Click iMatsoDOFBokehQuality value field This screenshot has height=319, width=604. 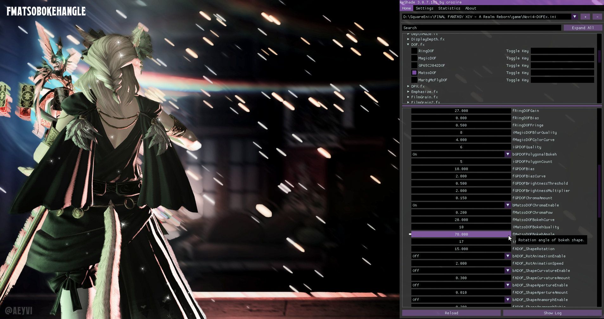(461, 227)
